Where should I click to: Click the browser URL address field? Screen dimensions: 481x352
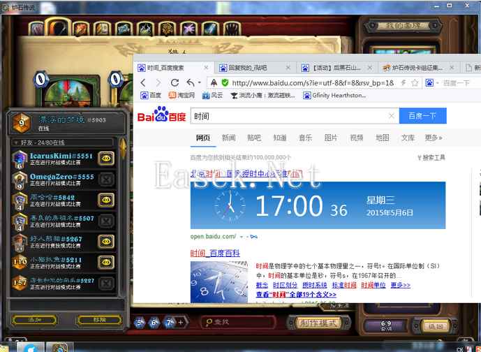pyautogui.click(x=312, y=82)
